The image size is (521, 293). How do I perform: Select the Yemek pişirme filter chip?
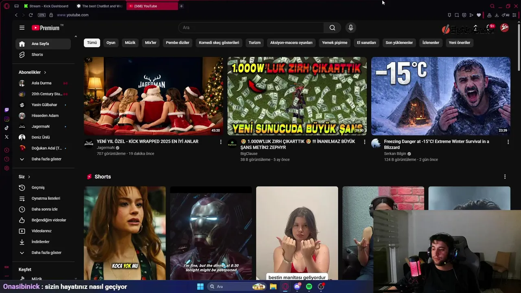coord(335,43)
